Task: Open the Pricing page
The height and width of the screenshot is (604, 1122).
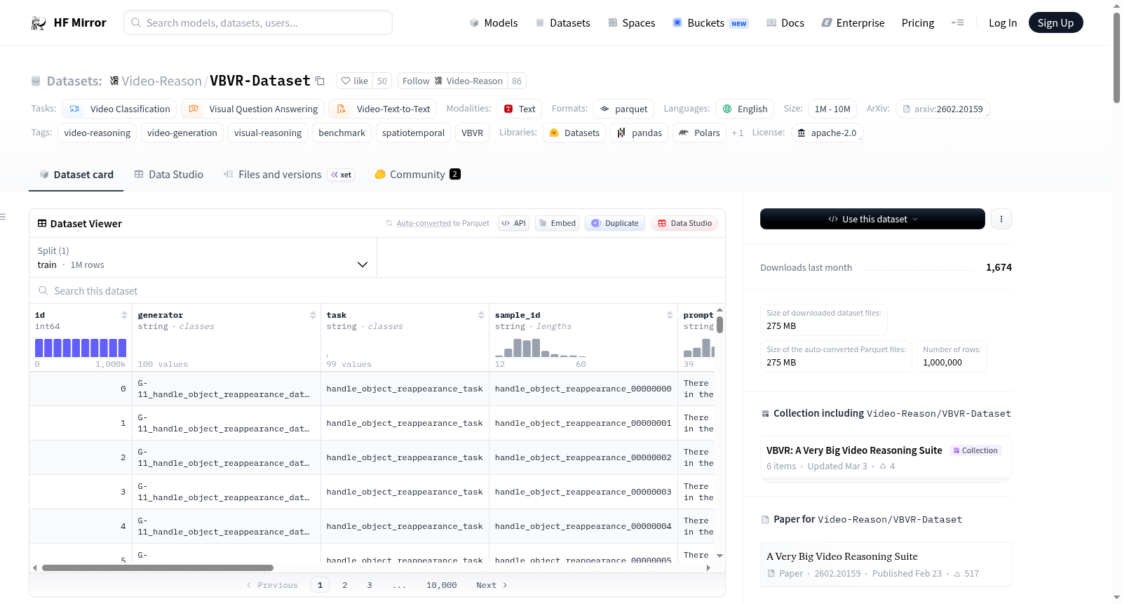Action: pyautogui.click(x=918, y=23)
